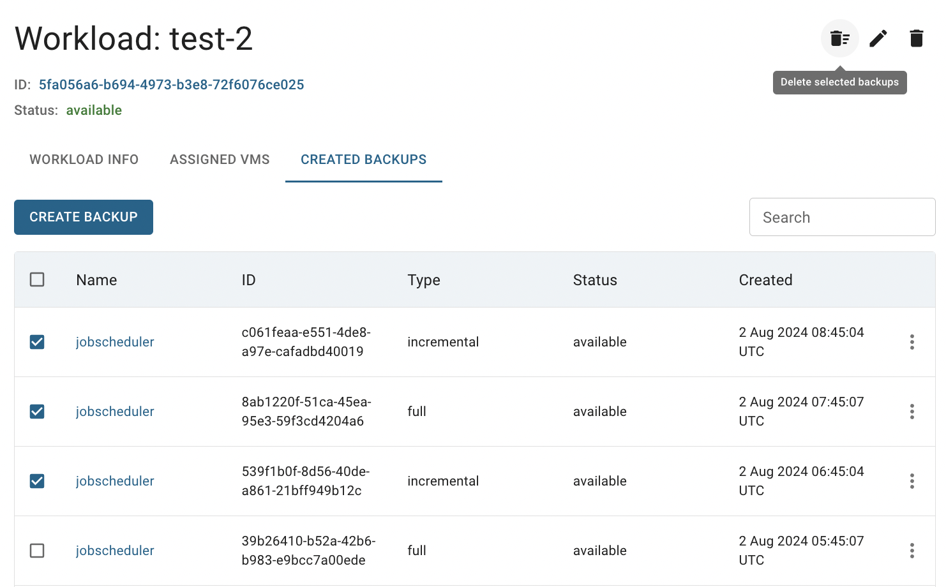Open the three-dot menu for the 06:45:04 backup
Image resolution: width=946 pixels, height=587 pixels.
coord(912,481)
